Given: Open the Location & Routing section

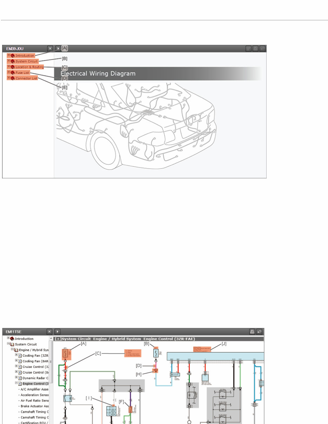Looking at the screenshot, I should pyautogui.click(x=28, y=67).
